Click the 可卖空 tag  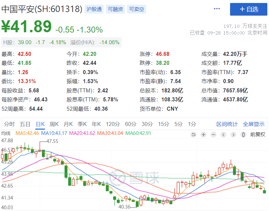point(136,9)
